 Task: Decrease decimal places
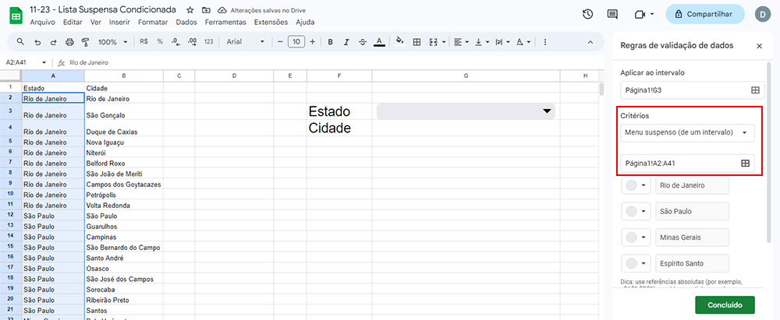coord(175,42)
